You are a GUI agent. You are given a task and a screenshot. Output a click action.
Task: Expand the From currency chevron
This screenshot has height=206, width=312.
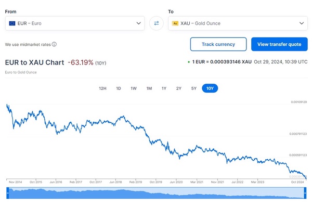pyautogui.click(x=139, y=23)
